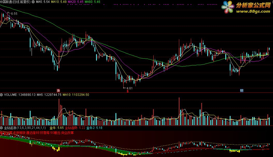The height and width of the screenshot is (157, 273).
Task: Click the 金牛: 5.65 value
Action: pyautogui.click(x=56, y=128)
